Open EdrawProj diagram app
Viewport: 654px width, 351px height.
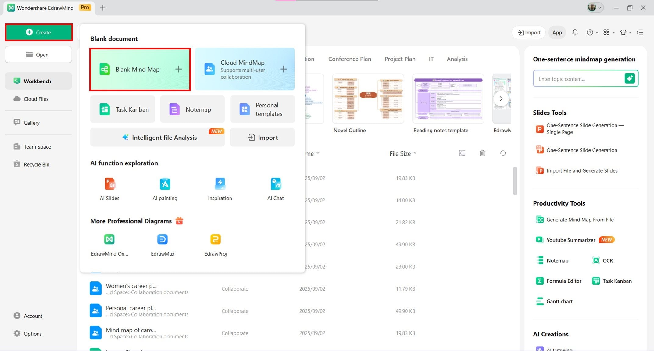point(216,245)
